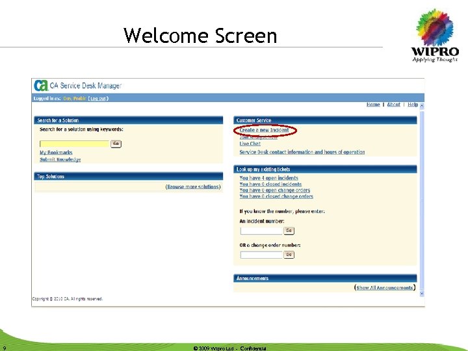The width and height of the screenshot is (468, 351).
Task: Create a new Incident
Action: 264,130
